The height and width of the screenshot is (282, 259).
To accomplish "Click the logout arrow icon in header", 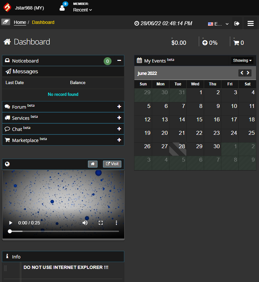I will pyautogui.click(x=237, y=24).
